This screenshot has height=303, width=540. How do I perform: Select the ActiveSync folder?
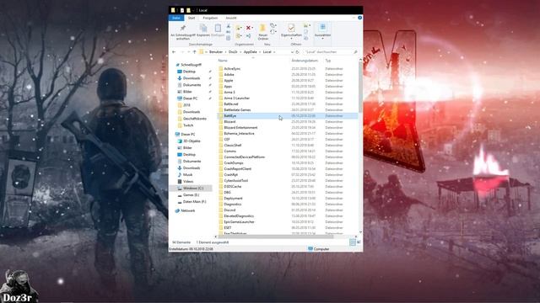pyautogui.click(x=232, y=69)
